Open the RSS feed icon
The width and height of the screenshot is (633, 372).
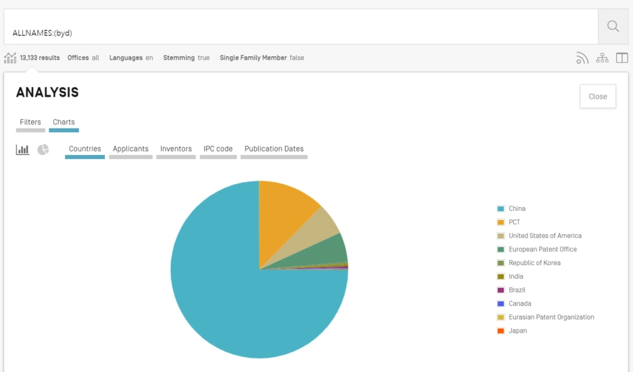click(x=582, y=58)
